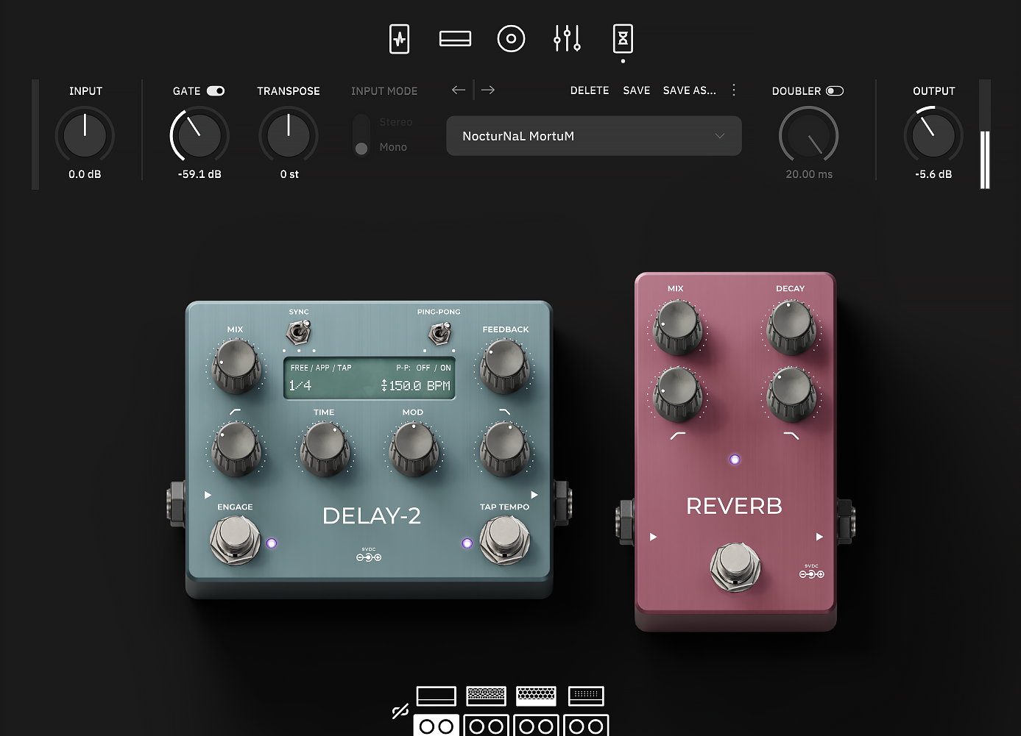Screen dimensions: 1021x736
Task: Click the 20.00 ms doubler value
Action: coord(809,174)
